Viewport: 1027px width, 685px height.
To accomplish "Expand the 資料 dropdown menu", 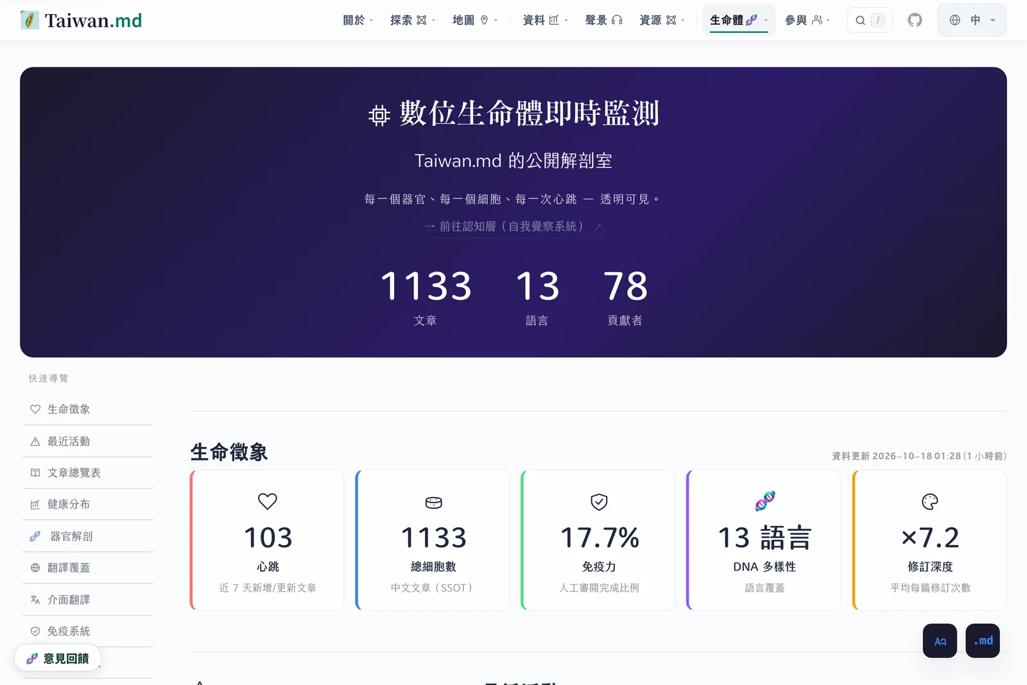I will 546,20.
